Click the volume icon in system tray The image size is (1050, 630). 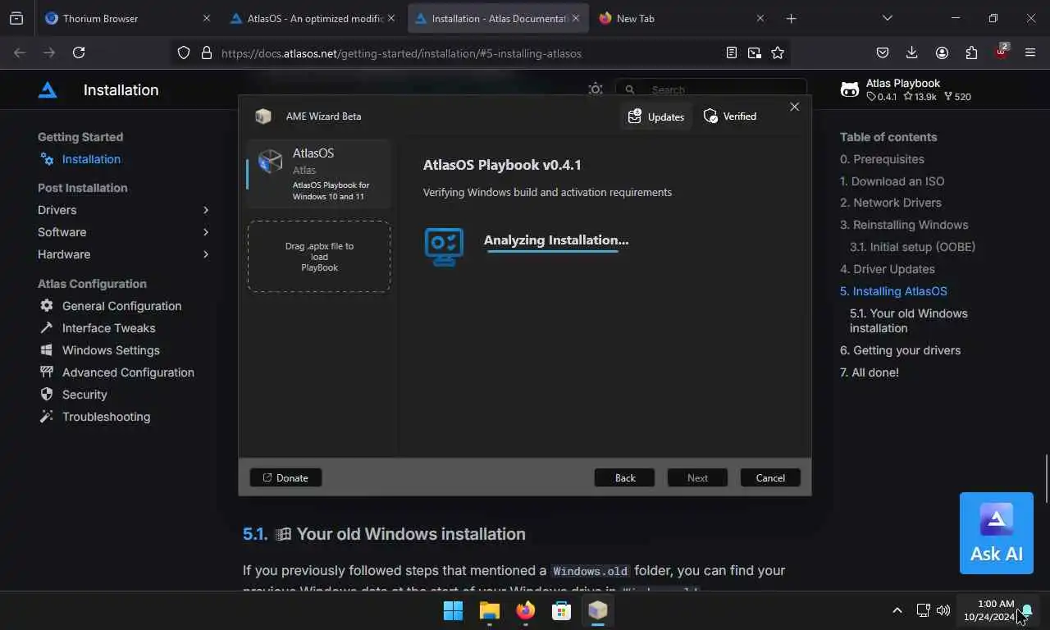943,610
